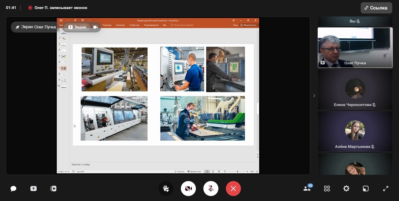Screen dimensions: 399x201
Task: Click spell check icon in status bar
Action: [x=73, y=172]
